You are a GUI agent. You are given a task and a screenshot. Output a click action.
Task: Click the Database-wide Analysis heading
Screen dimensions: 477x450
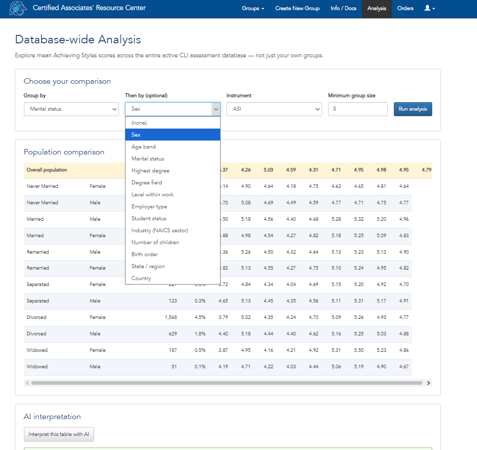pyautogui.click(x=78, y=39)
